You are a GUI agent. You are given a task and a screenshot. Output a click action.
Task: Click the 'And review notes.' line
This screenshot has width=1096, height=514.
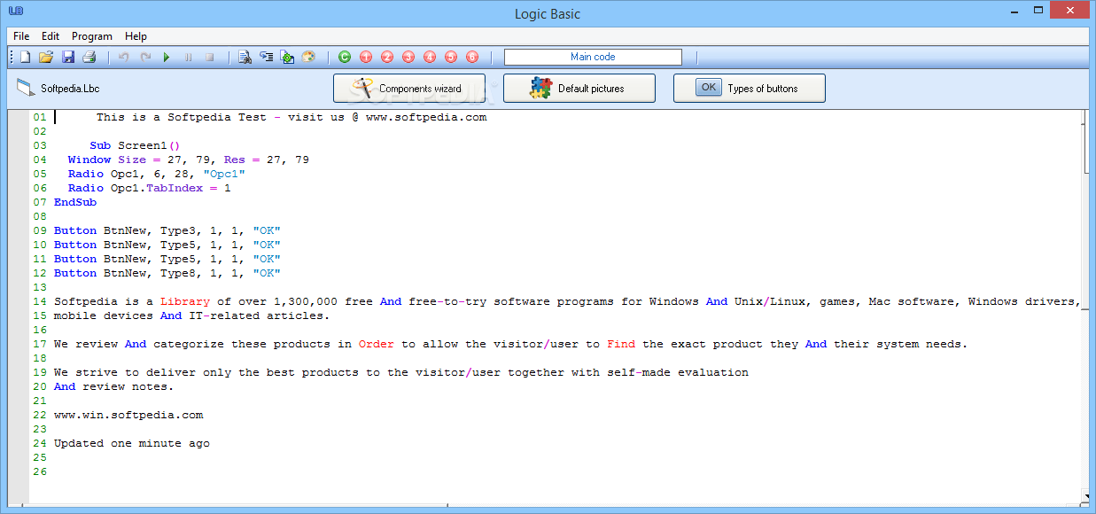tap(114, 386)
